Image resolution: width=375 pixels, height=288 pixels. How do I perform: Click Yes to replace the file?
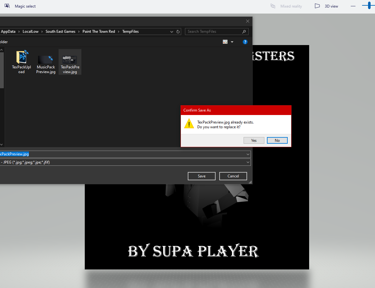254,141
